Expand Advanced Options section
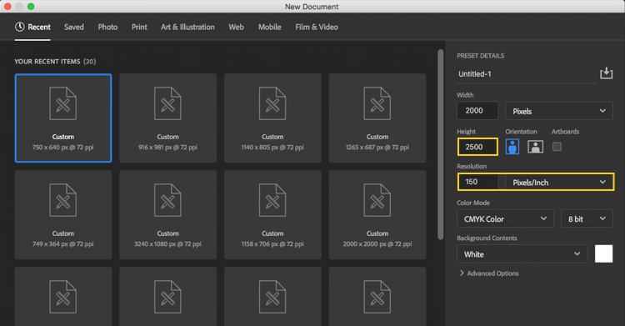Image resolution: width=625 pixels, height=326 pixels. (x=488, y=273)
